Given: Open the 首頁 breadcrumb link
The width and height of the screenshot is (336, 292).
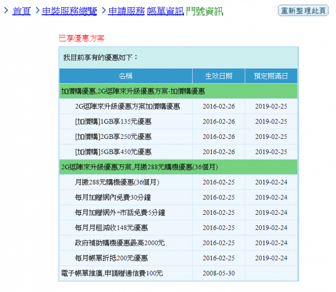Looking at the screenshot, I should (x=21, y=11).
